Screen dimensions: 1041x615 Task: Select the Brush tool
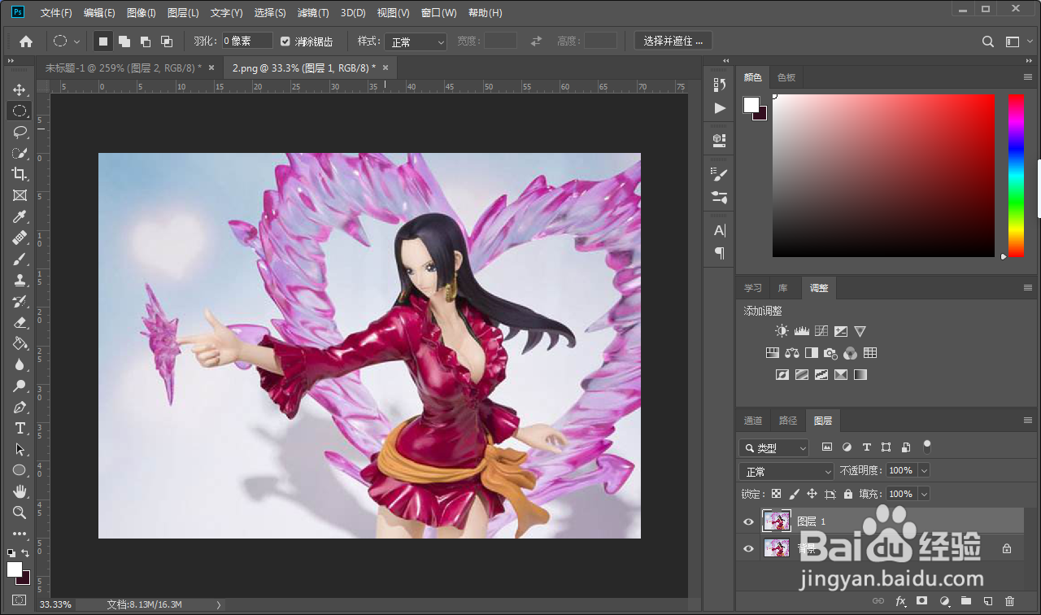coord(20,259)
